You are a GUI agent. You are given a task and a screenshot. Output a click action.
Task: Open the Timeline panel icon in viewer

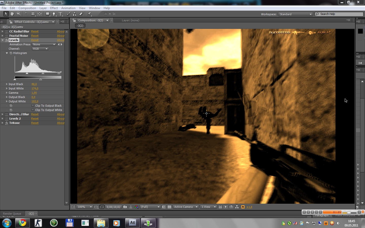point(231,207)
